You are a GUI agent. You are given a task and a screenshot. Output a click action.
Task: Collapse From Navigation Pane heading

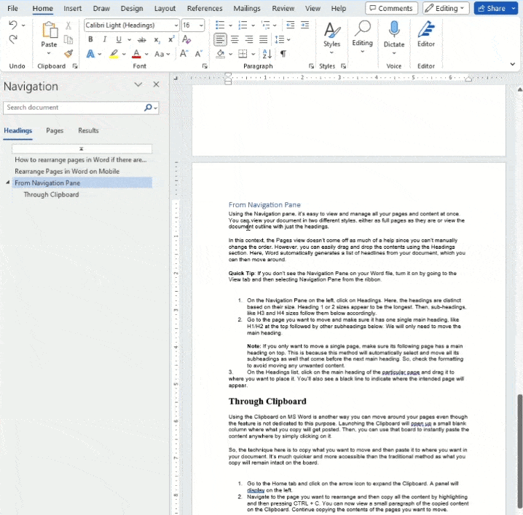8,183
